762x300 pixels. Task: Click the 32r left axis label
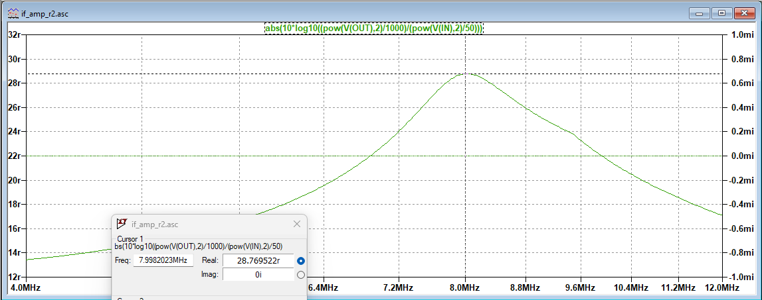click(x=13, y=35)
